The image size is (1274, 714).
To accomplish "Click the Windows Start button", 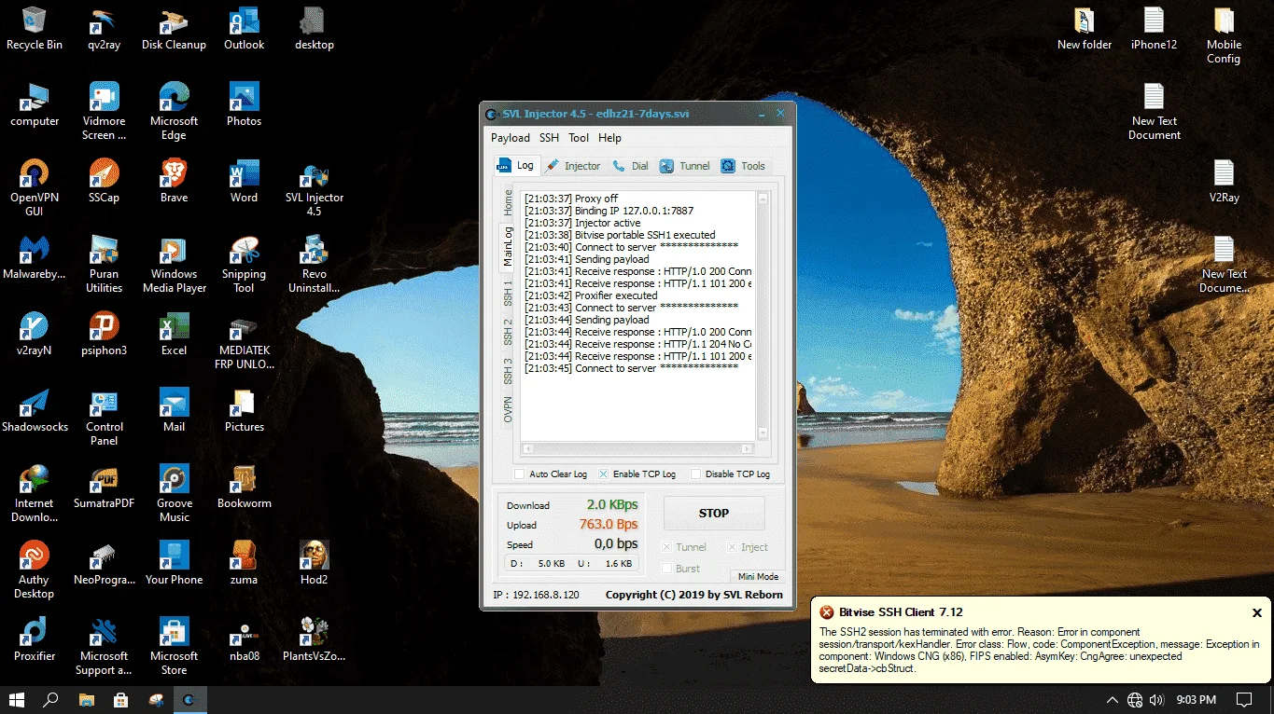I will tap(17, 699).
